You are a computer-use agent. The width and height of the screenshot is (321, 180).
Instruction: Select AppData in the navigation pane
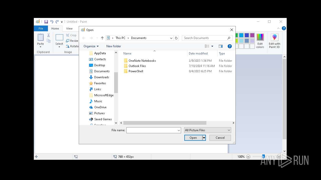coord(98,53)
